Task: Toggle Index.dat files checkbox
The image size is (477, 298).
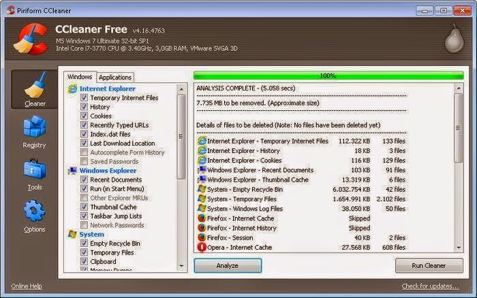Action: [x=84, y=134]
